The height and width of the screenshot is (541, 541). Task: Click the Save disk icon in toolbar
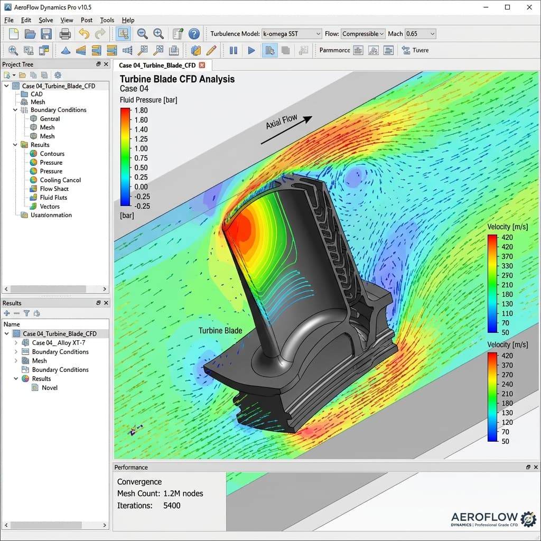click(46, 34)
